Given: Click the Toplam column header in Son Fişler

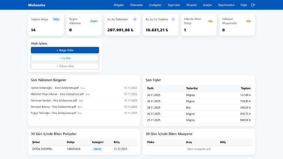Looking at the screenshot, I should 246,88.
